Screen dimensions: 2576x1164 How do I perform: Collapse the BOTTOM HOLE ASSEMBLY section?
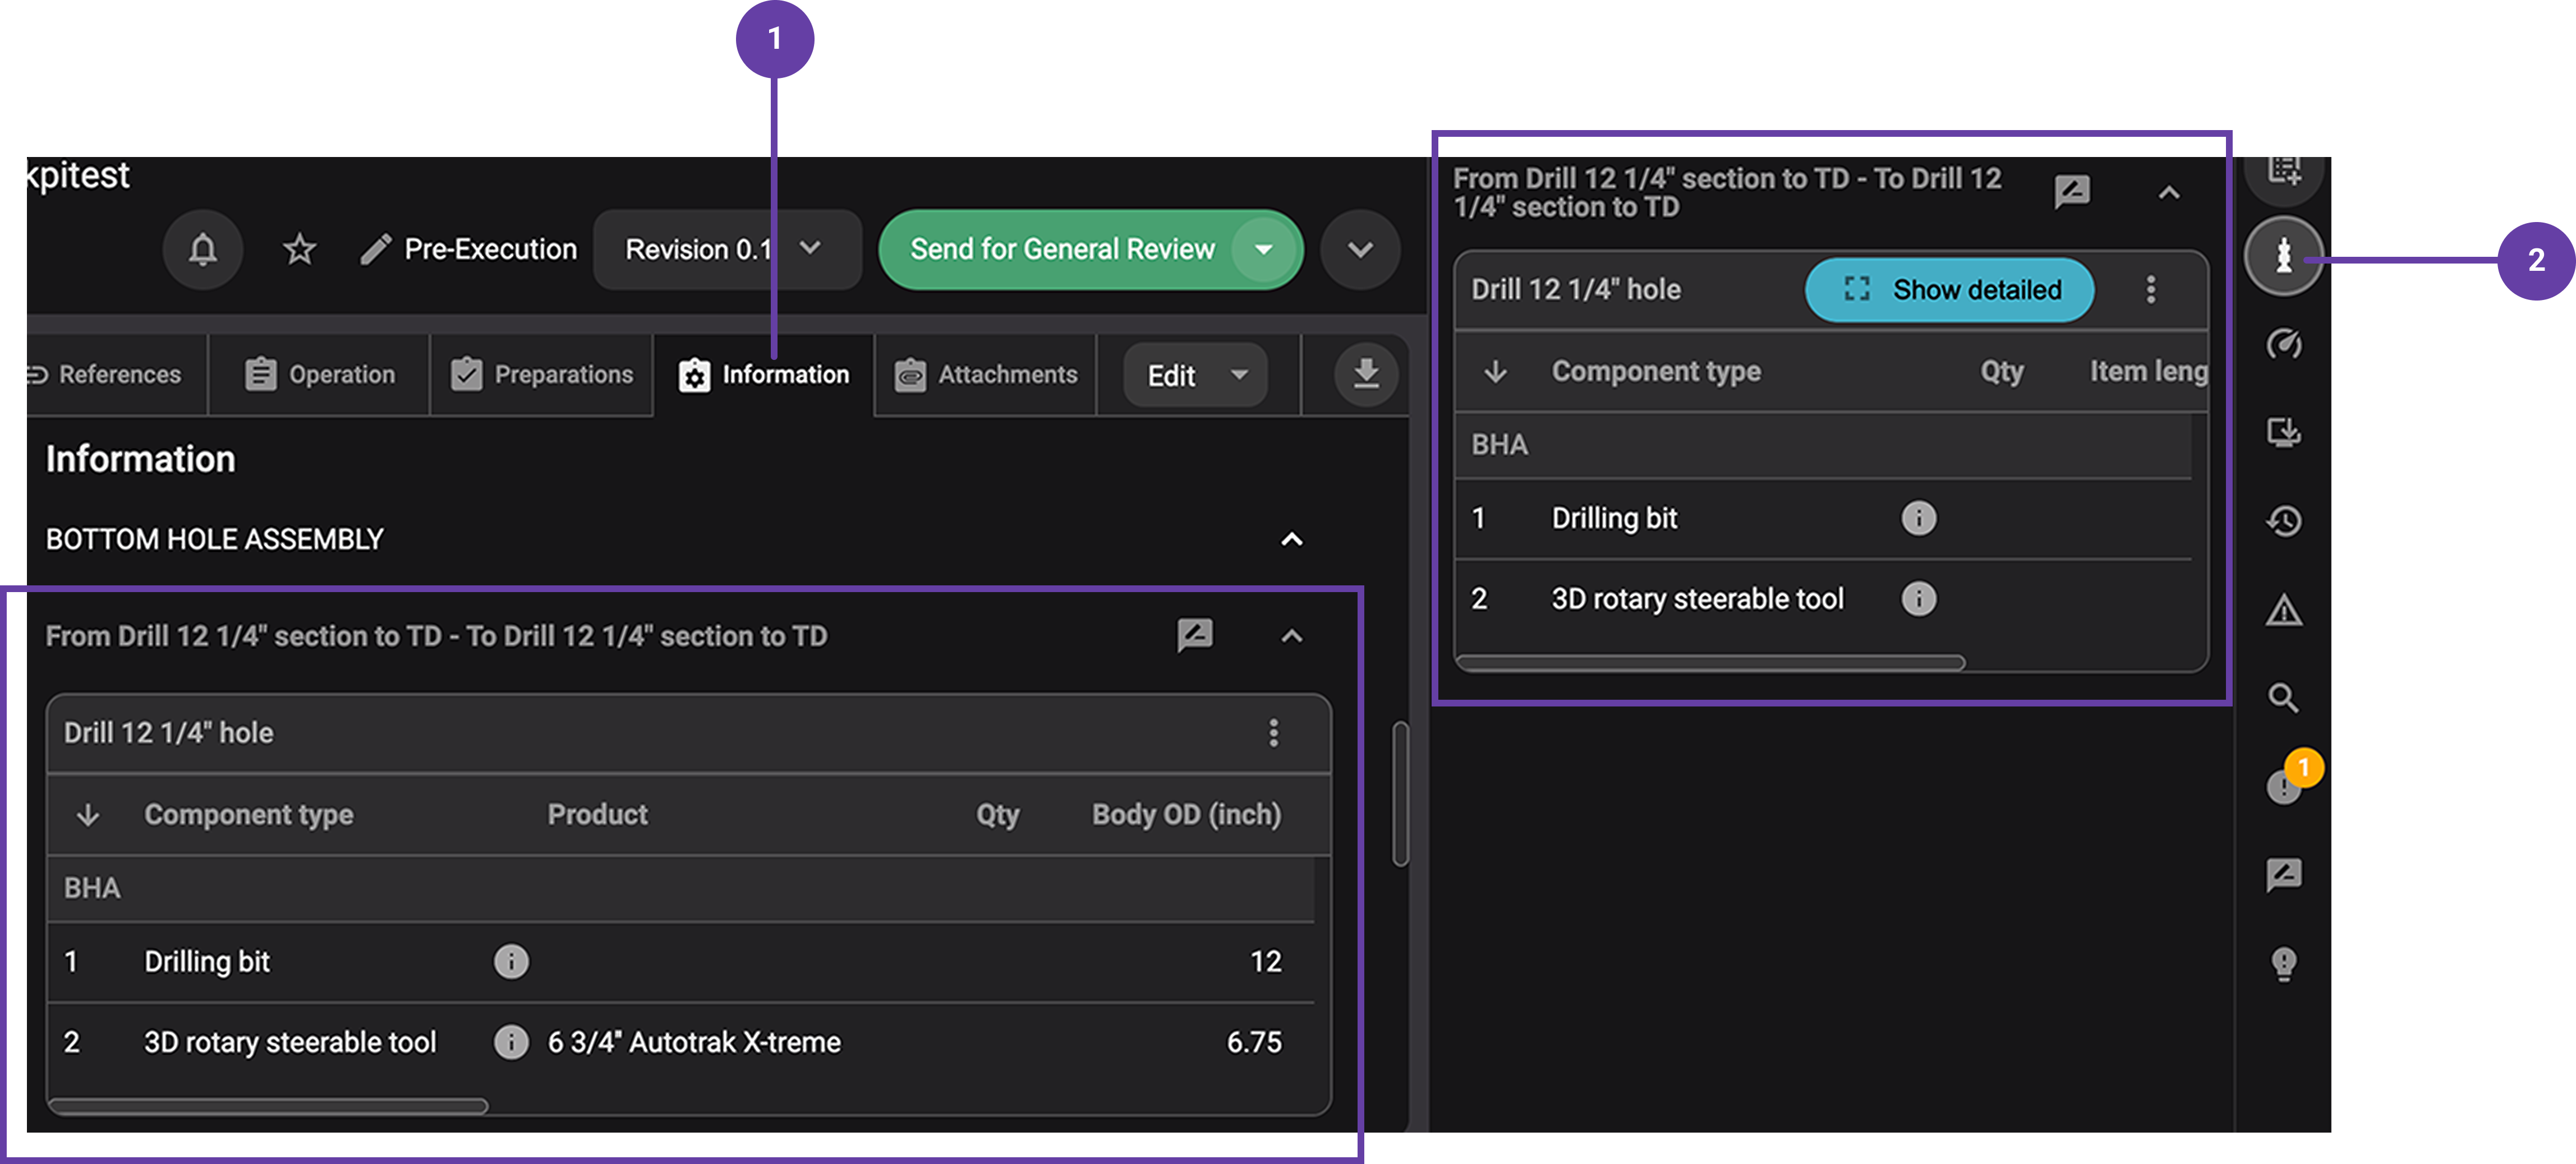[1291, 539]
